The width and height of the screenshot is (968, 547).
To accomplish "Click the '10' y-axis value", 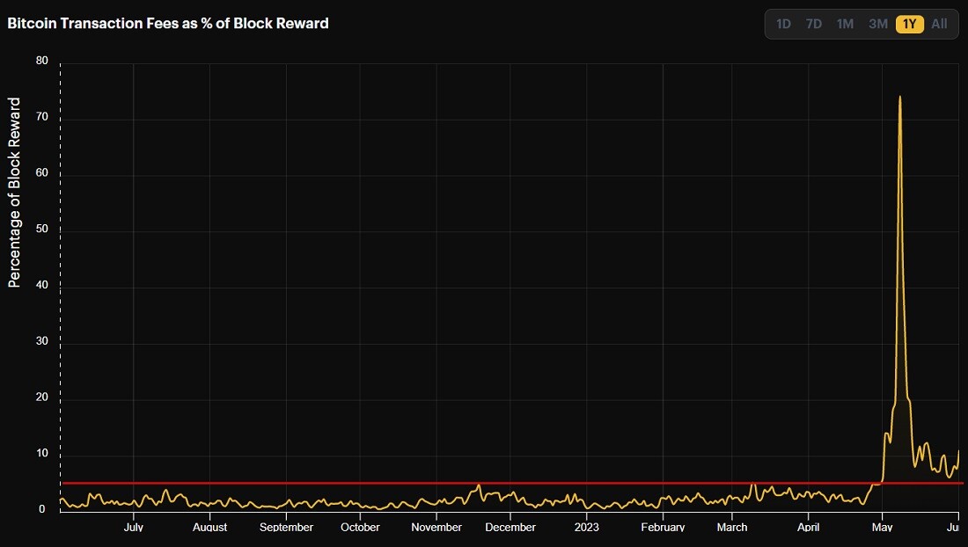I will coord(42,453).
